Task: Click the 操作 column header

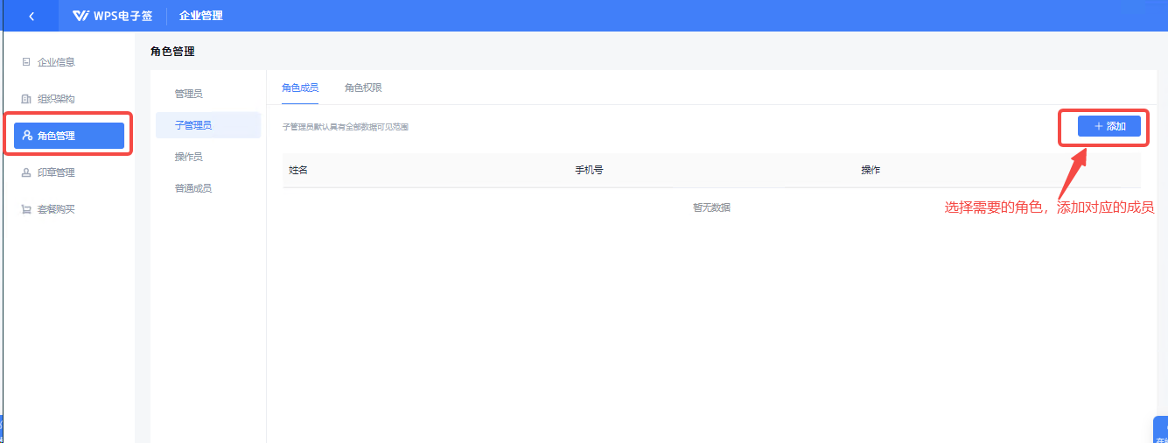Action: 871,170
